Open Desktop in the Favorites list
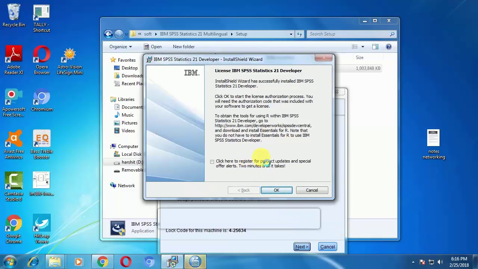 125,68
